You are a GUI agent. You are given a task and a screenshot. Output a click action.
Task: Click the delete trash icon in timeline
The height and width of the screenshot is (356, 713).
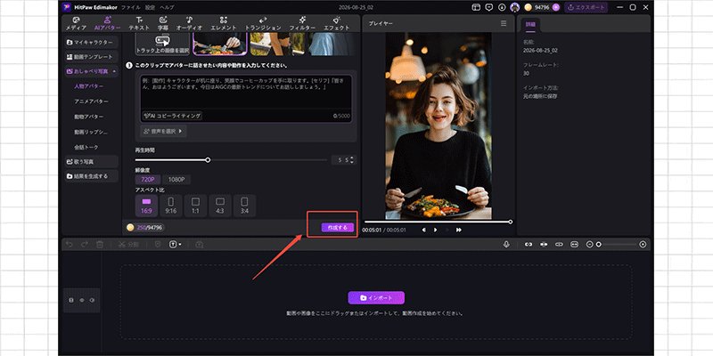pos(100,244)
